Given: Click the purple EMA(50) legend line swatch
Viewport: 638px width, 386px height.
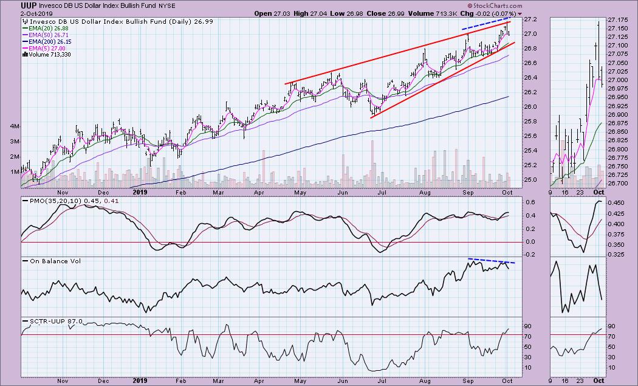Looking at the screenshot, I should (x=25, y=35).
